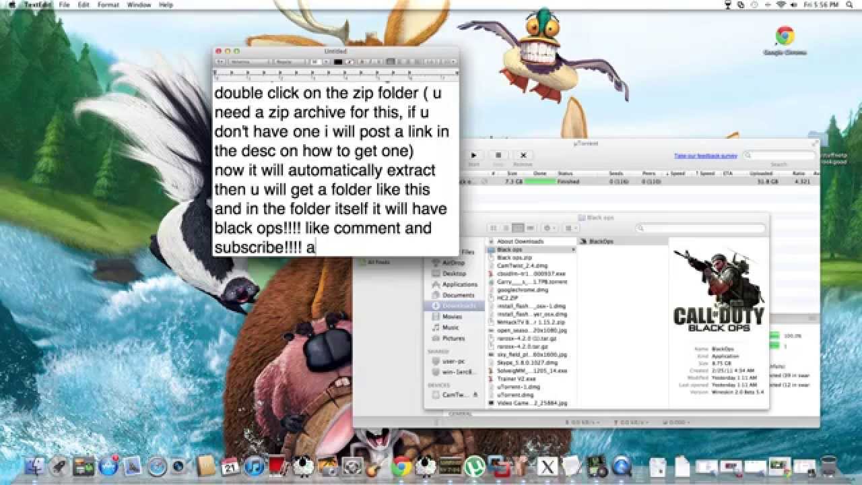Select user-pc under Shared in Finder
Viewport: 862px width, 485px height.
[453, 361]
